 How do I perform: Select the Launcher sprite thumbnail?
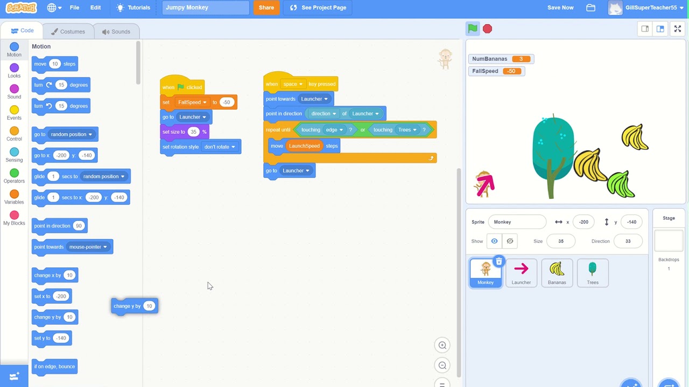(521, 273)
